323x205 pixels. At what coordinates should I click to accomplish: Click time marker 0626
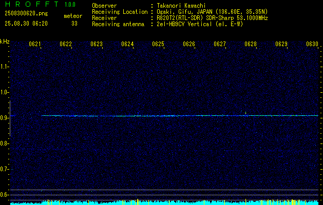pos(189,44)
